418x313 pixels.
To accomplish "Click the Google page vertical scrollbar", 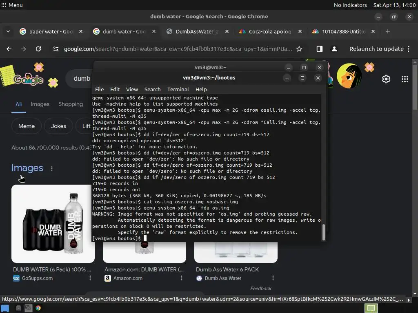I will click(x=415, y=87).
